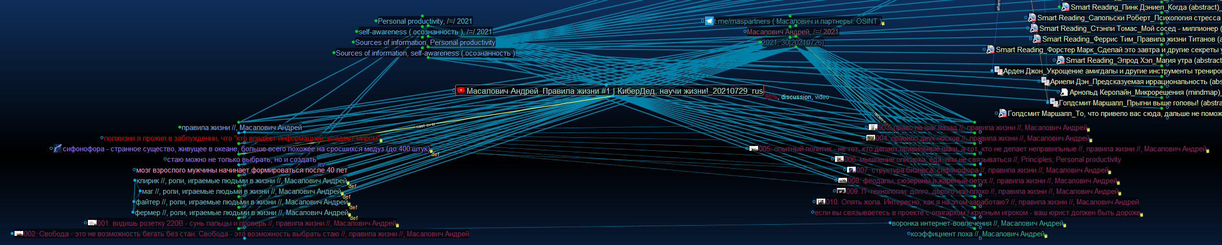
Task: Open the 'self-awareness ( осознанность ), /=/ 2021' thought
Action: pyautogui.click(x=425, y=32)
